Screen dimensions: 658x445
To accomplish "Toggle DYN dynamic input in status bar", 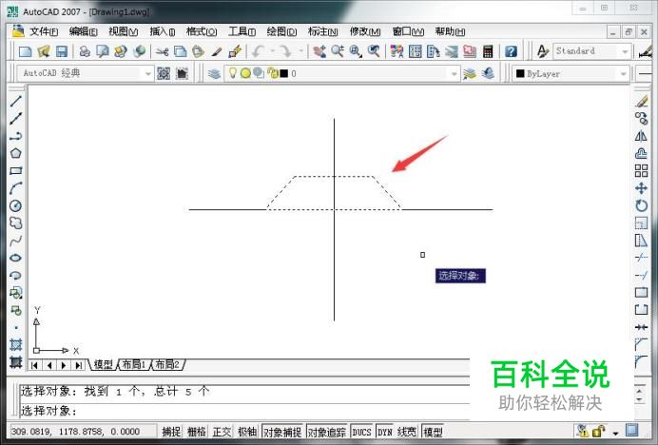I will 385,432.
